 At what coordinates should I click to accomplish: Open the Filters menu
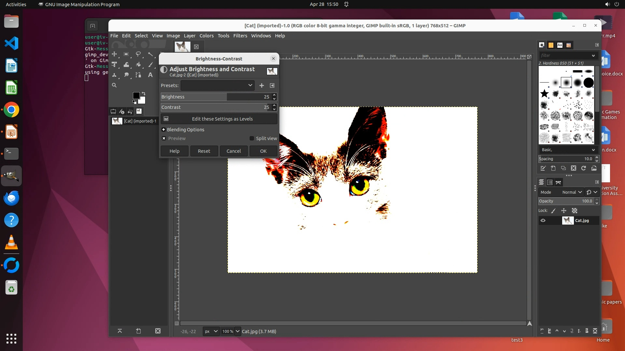click(x=240, y=36)
